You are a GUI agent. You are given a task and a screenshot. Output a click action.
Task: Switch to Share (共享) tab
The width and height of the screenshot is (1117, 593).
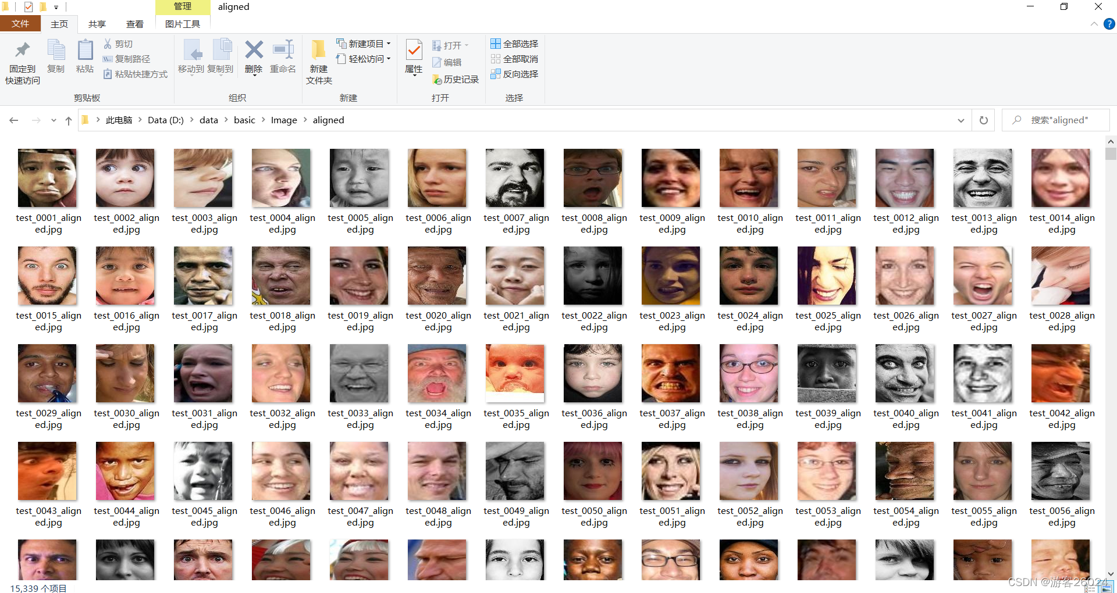click(97, 24)
